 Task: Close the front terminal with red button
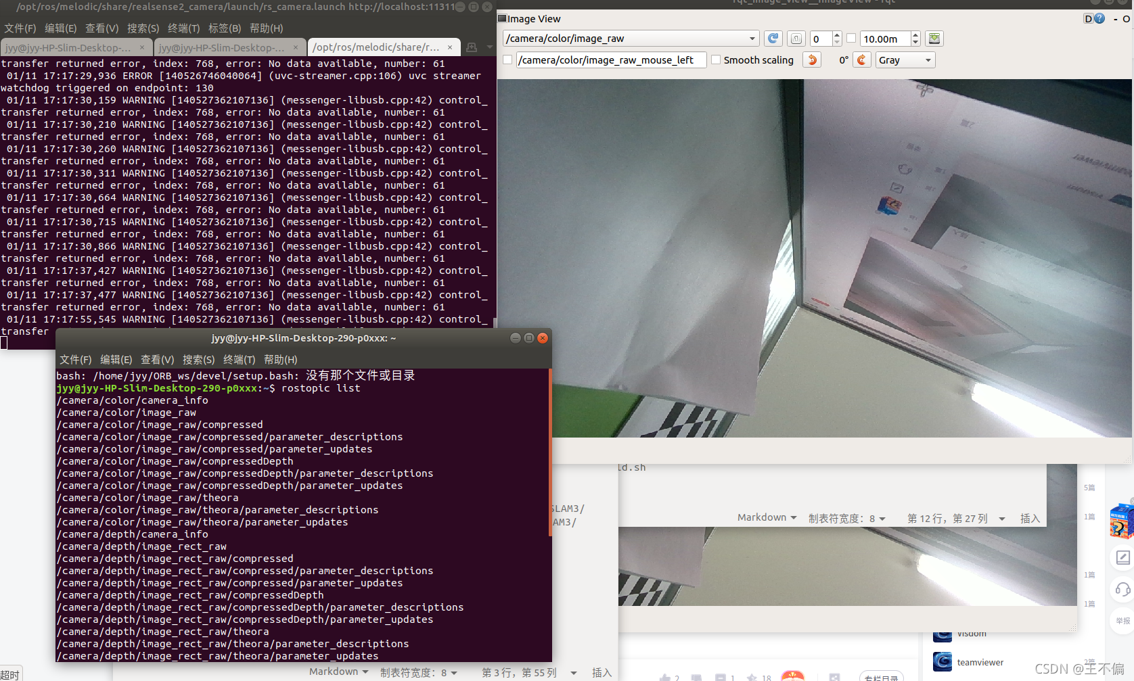point(543,338)
